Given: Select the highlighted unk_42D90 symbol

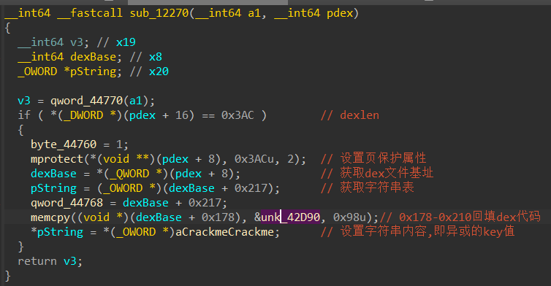Looking at the screenshot, I should [290, 217].
